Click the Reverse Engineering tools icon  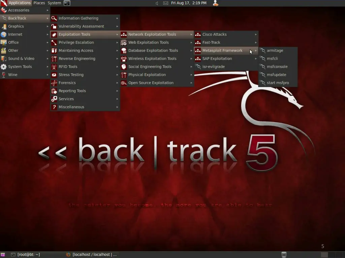pos(54,58)
